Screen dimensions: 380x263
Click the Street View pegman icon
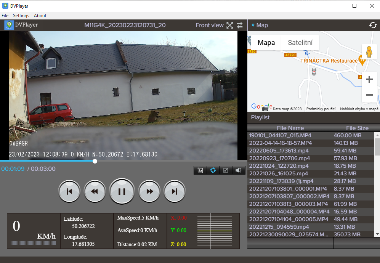(x=369, y=51)
